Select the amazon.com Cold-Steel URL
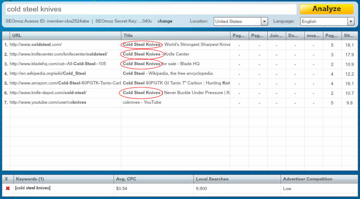The width and height of the screenshot is (360, 199). click(65, 83)
